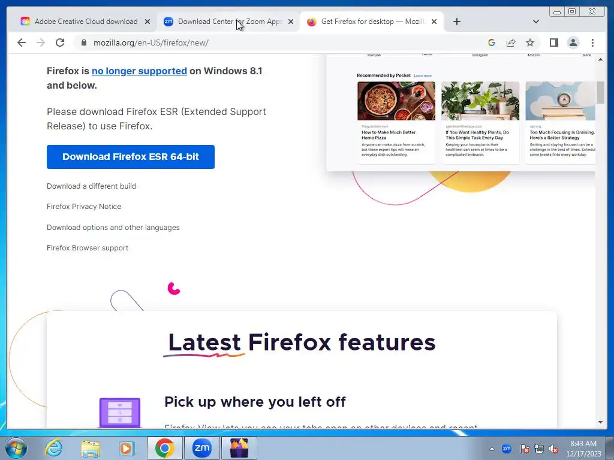Click the muted volume tray icon

pos(553,449)
